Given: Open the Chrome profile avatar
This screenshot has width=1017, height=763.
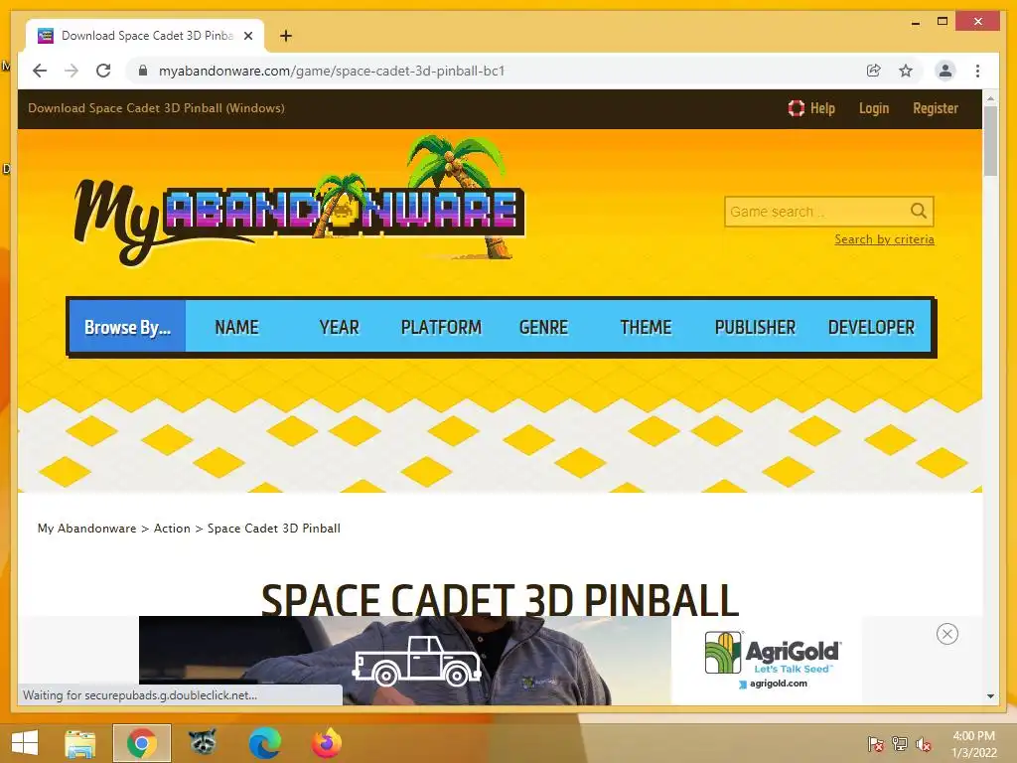Looking at the screenshot, I should coord(945,71).
